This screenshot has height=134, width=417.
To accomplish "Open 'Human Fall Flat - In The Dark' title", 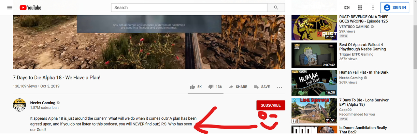I will click(364, 72).
